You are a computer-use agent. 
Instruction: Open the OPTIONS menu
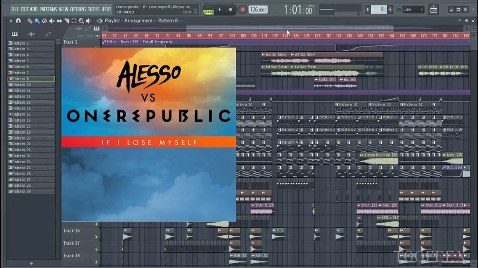[78, 9]
